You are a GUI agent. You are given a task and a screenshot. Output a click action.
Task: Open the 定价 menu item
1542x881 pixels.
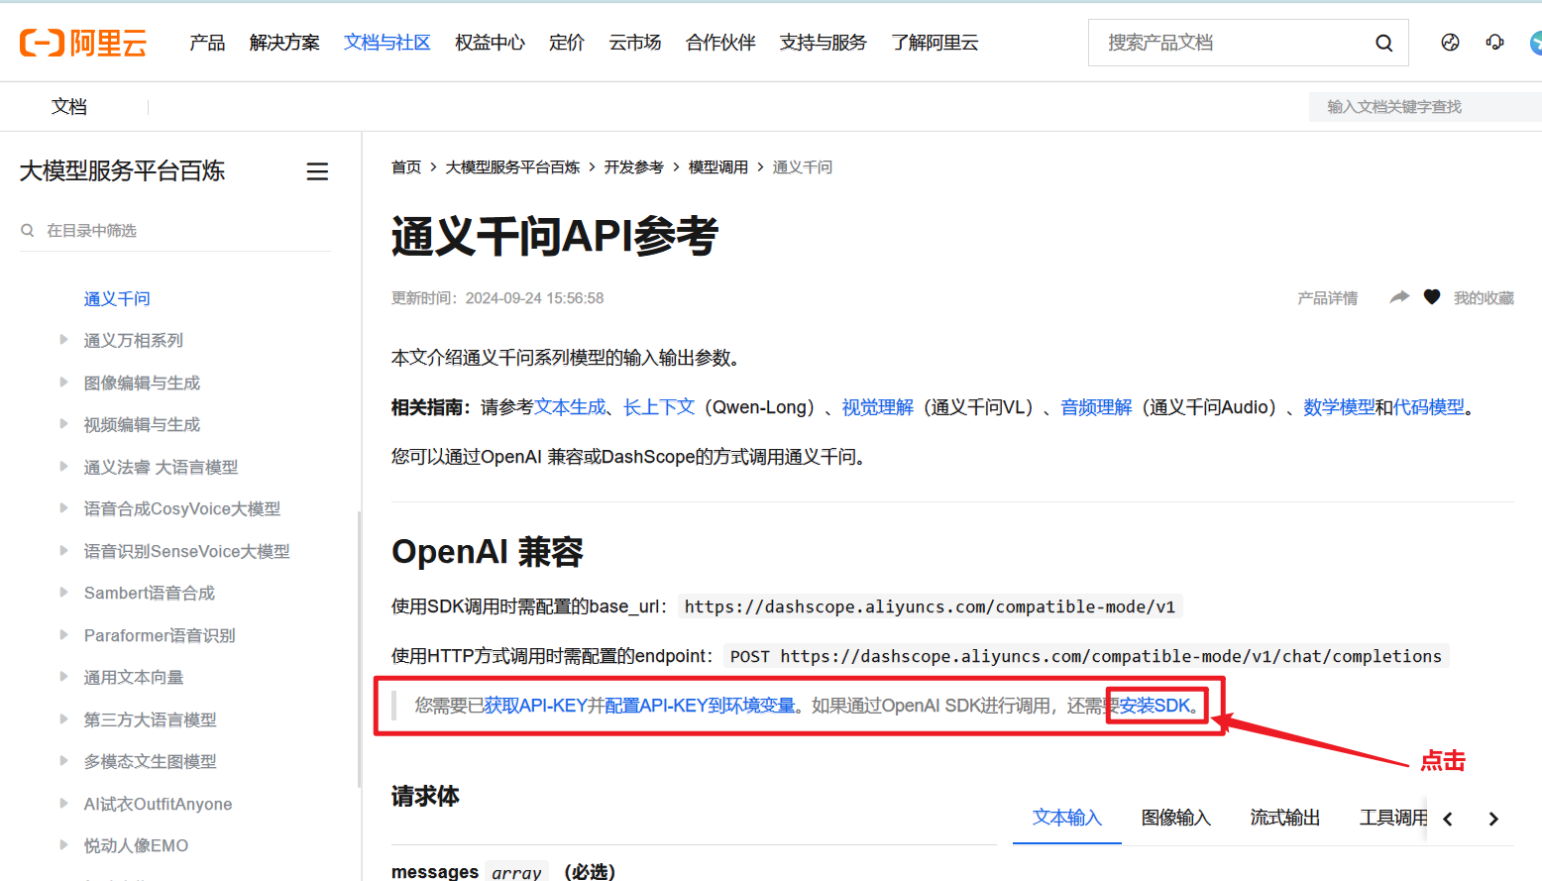tap(567, 43)
